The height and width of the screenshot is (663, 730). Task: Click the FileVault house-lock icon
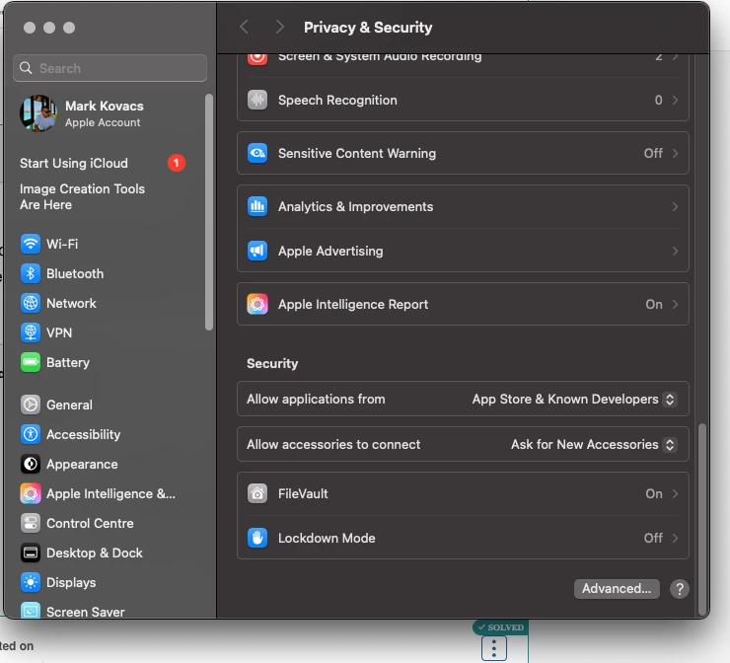coord(257,493)
